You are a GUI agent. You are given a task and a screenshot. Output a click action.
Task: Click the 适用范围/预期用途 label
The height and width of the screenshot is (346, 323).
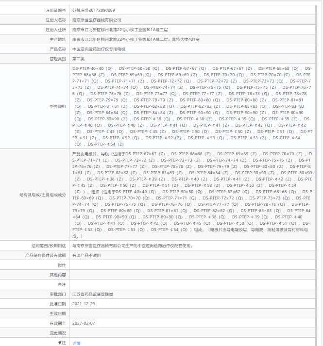(x=49, y=246)
